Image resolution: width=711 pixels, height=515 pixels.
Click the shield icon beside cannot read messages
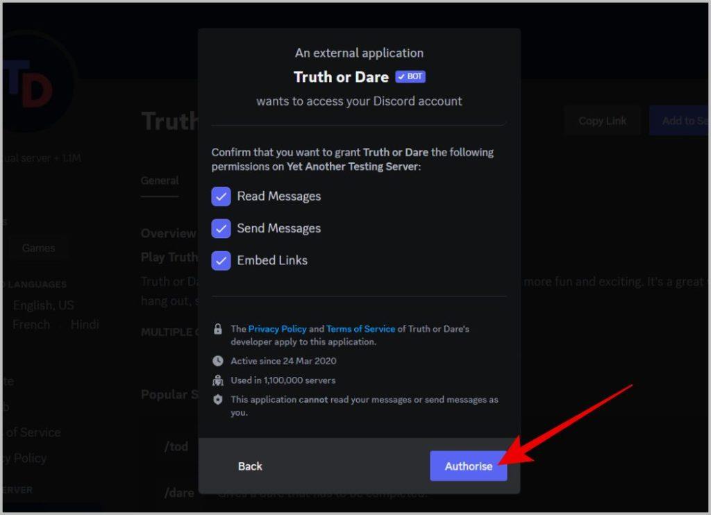(217, 399)
